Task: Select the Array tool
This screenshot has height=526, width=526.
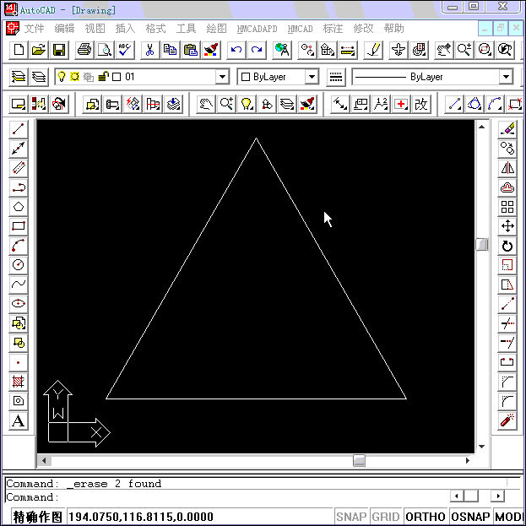Action: [x=507, y=207]
